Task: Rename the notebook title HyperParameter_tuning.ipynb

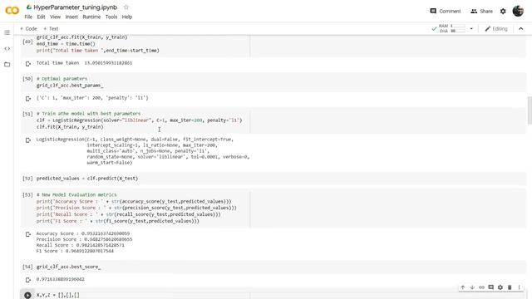Action: click(75, 7)
